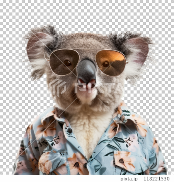Click the pixta.jp - 118221530 caption text
This screenshot has height=182, width=174.
click(x=145, y=179)
